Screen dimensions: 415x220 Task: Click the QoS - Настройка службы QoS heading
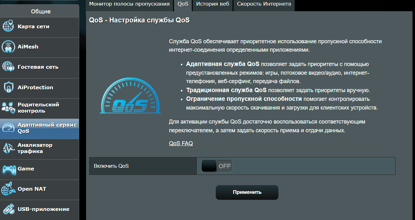click(139, 21)
